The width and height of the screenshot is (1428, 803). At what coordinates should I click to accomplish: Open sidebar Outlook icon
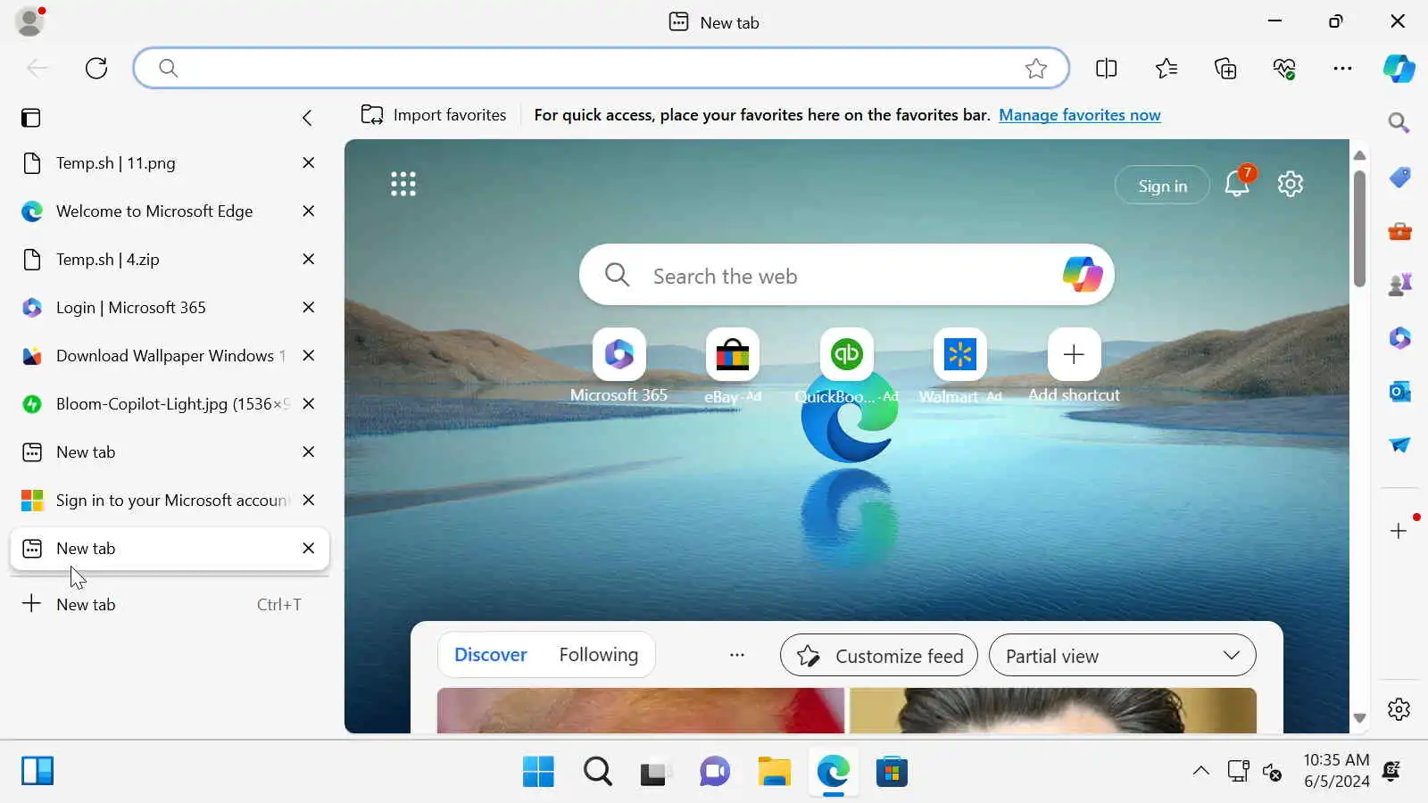[x=1399, y=392]
